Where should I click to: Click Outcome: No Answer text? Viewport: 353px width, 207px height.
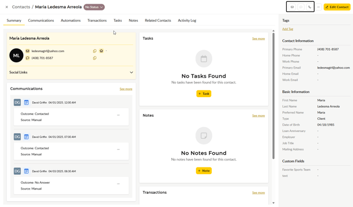(35, 182)
